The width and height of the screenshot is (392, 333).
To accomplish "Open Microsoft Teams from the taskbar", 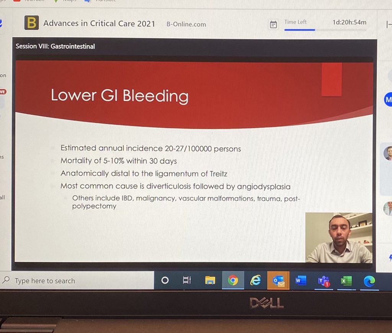I will tap(324, 281).
